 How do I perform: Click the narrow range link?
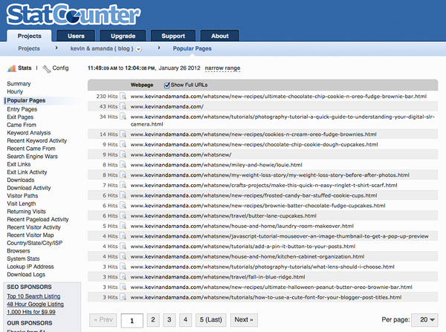click(x=222, y=68)
